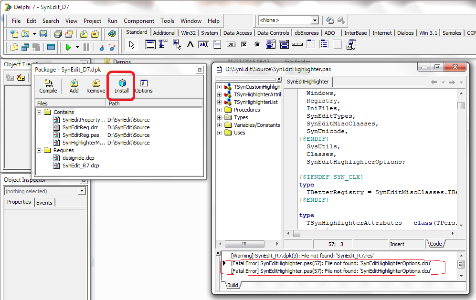
Task: Click the code editor horizontal scrollbar thumb
Action: [296, 233]
